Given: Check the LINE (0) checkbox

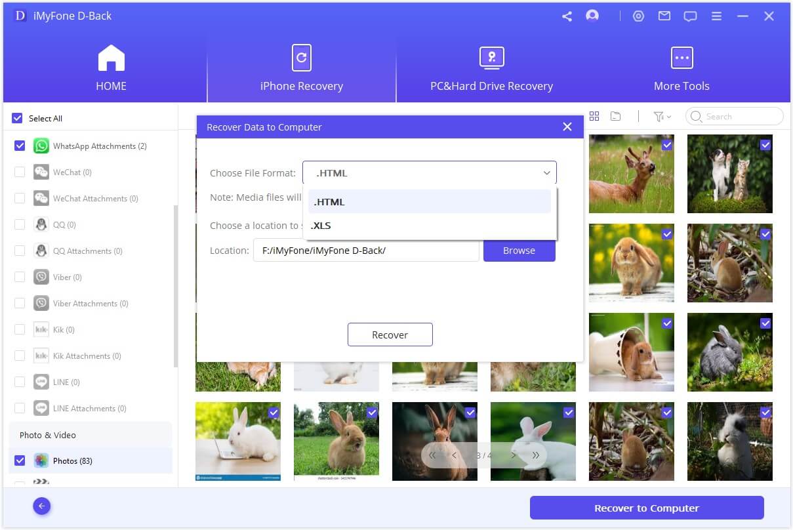Looking at the screenshot, I should [20, 382].
